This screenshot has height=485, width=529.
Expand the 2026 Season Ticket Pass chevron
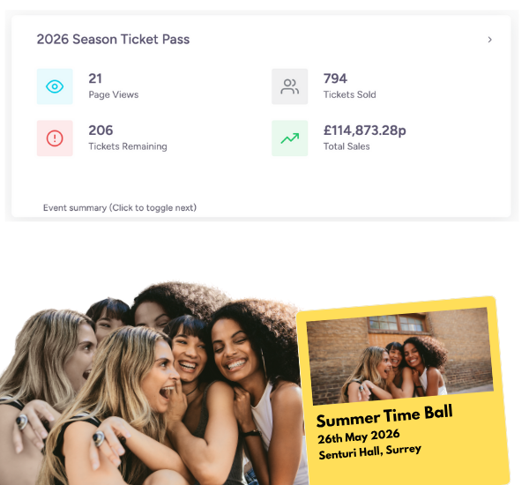coord(490,40)
